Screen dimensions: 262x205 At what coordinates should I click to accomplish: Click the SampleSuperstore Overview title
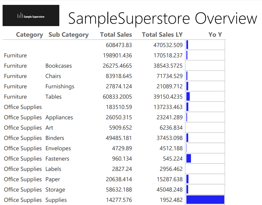tap(162, 18)
